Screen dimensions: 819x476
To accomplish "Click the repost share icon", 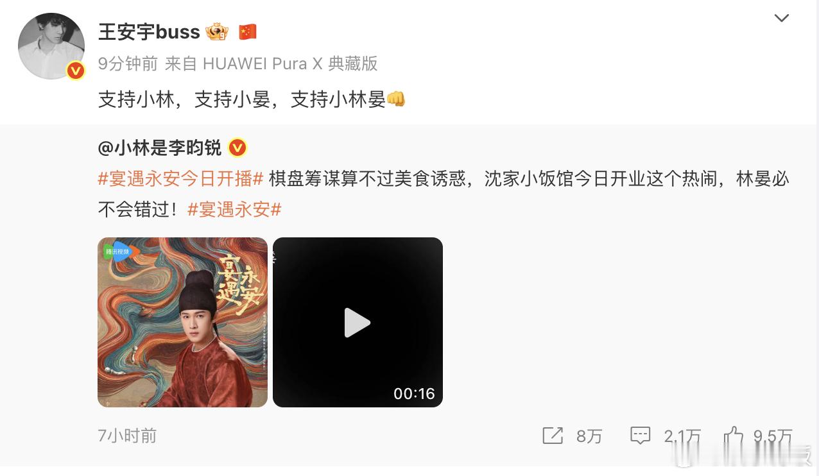I will pyautogui.click(x=552, y=436).
